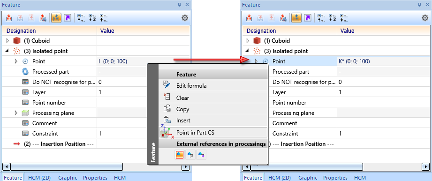Click the Layer value field in right panel
The height and width of the screenshot is (181, 432).
[384, 92]
